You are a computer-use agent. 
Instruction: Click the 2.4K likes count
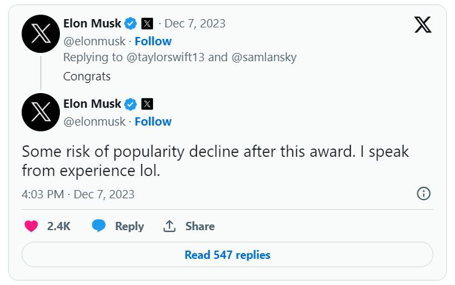tap(59, 226)
